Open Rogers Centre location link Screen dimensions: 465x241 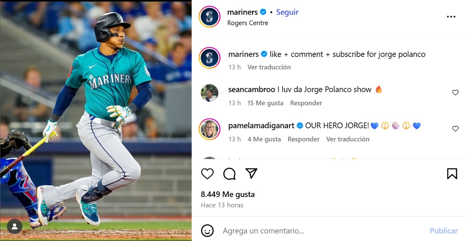tap(248, 23)
